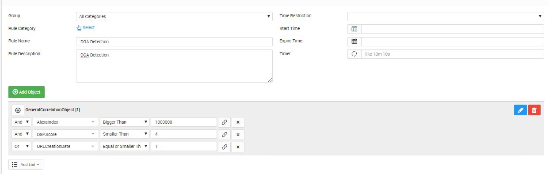Remove the AlexaIndex condition with its X button

click(x=238, y=122)
